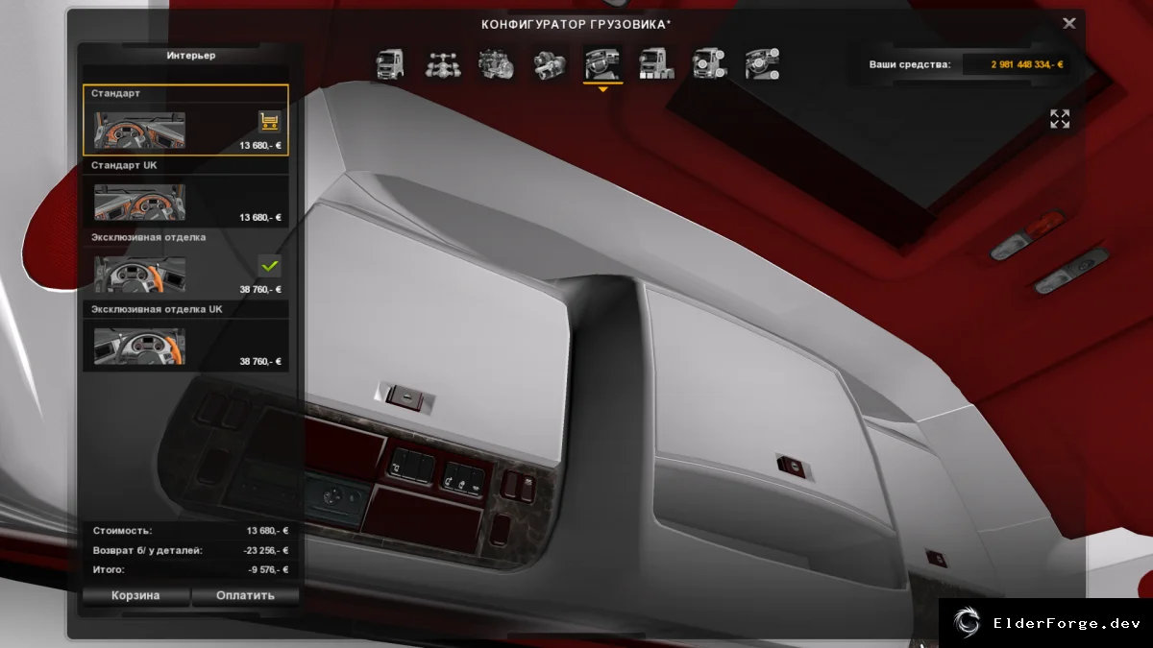Open the chassis configuration category

point(443,64)
